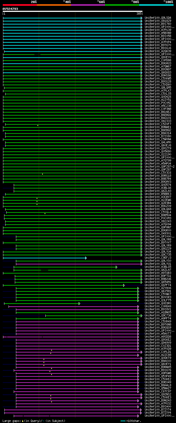
Task: Click the UniRef100_A2Y806 label
Action: click(x=158, y=288)
